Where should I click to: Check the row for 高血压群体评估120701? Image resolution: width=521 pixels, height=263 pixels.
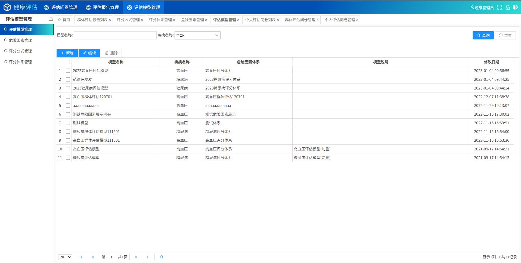(68, 97)
